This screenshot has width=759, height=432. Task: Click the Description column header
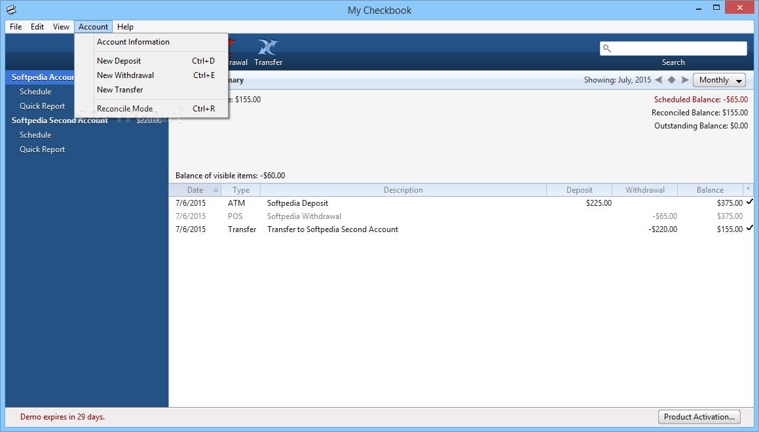pos(403,190)
